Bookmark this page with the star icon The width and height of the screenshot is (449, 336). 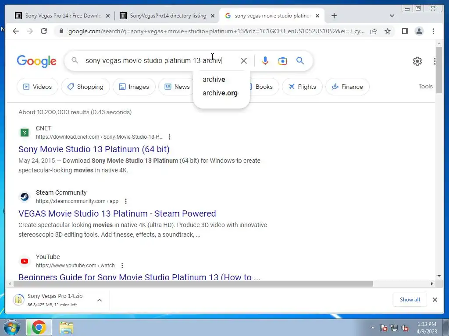[x=388, y=31]
